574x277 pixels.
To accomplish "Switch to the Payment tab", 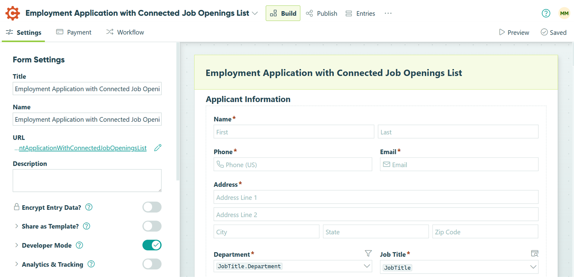I will click(x=74, y=32).
